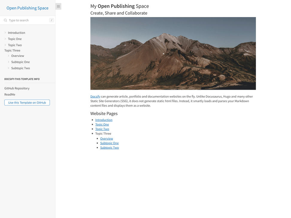Expand the Introduction section in the sidebar
This screenshot has width=291, height=218.
pos(5,33)
